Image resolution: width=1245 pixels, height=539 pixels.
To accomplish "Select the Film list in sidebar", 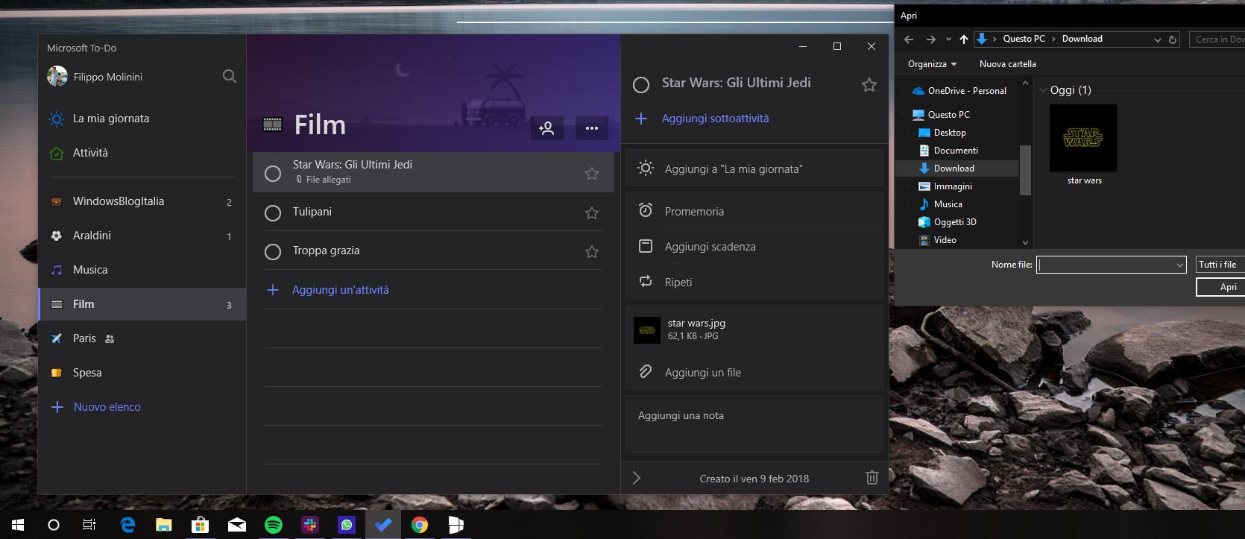I will click(142, 304).
